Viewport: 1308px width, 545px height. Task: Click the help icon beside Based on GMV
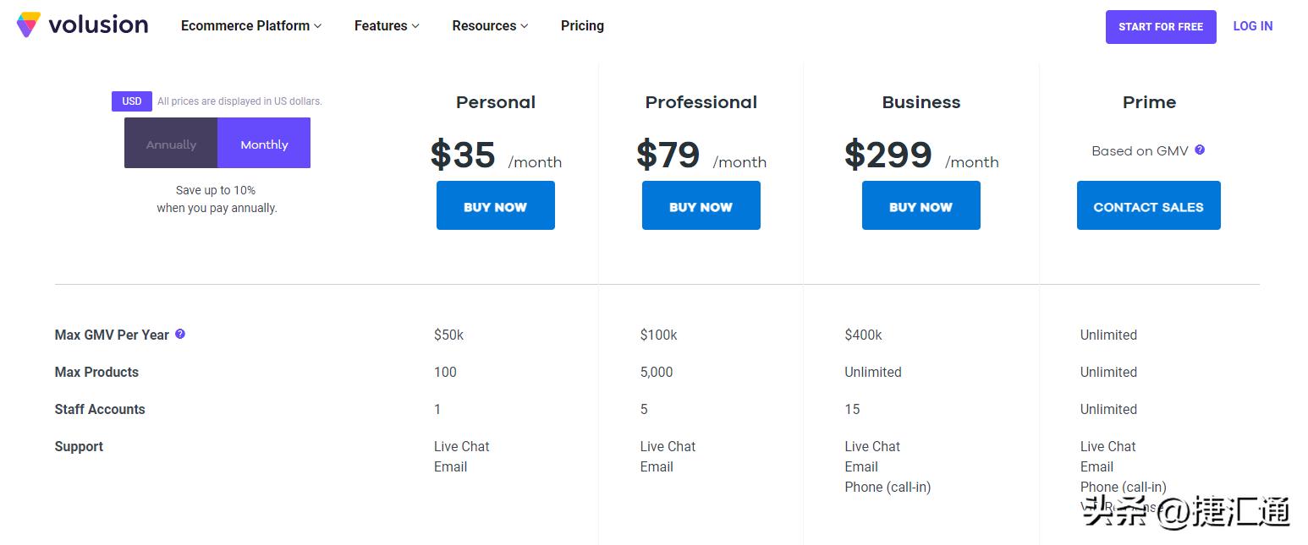(x=1200, y=150)
